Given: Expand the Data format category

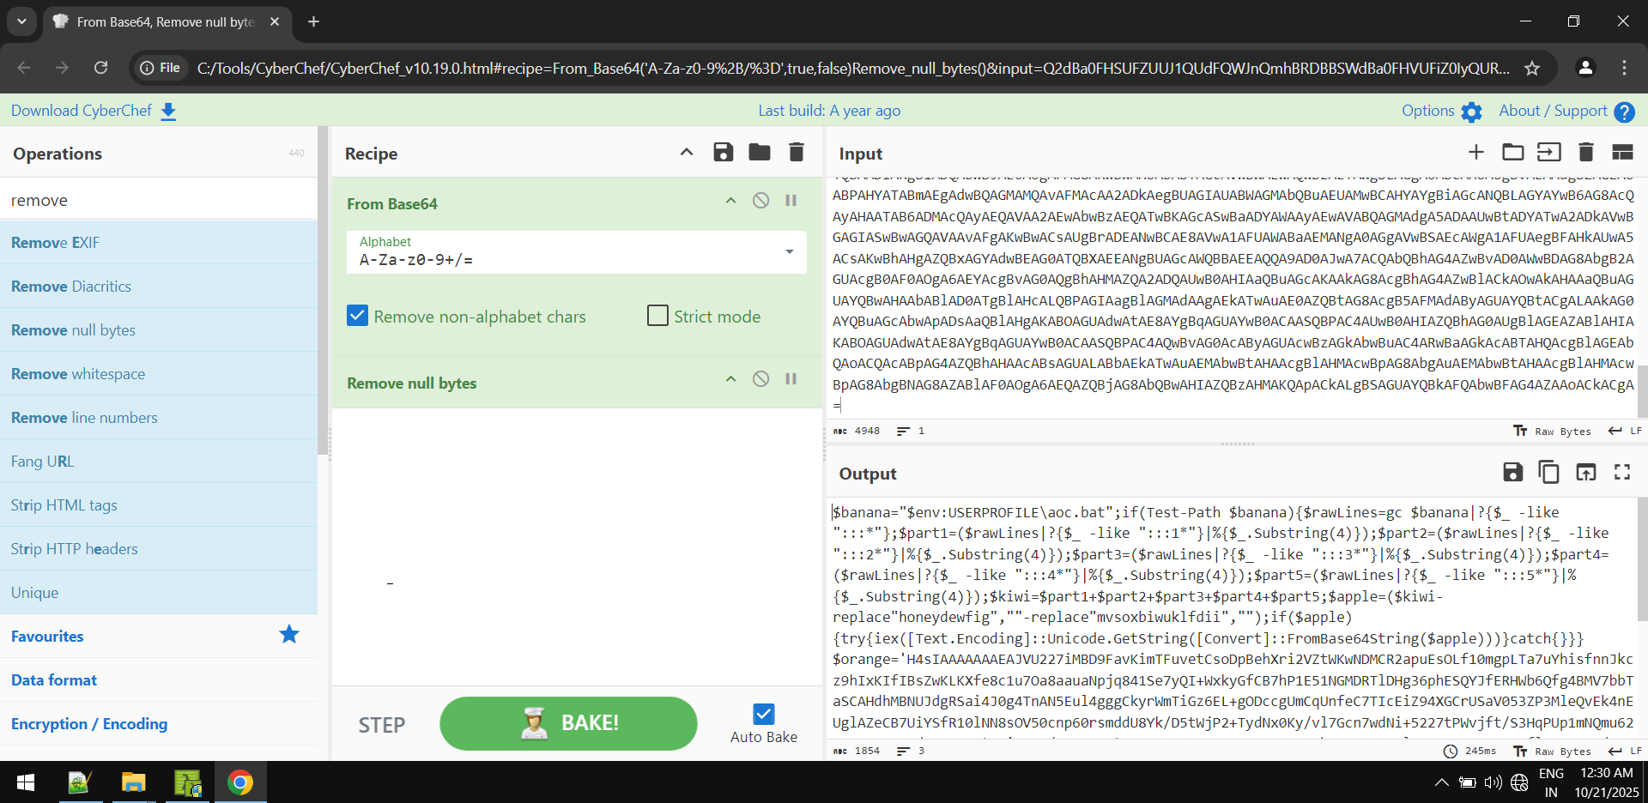Looking at the screenshot, I should [54, 680].
